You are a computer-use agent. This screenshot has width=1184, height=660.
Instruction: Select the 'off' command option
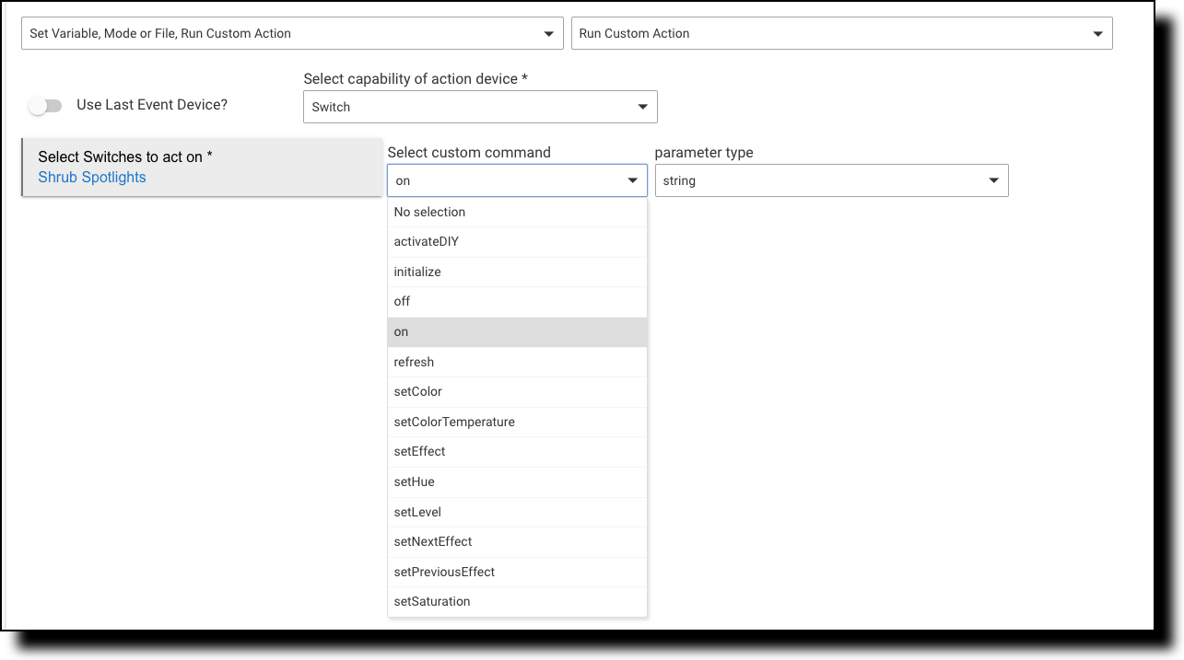click(x=517, y=302)
